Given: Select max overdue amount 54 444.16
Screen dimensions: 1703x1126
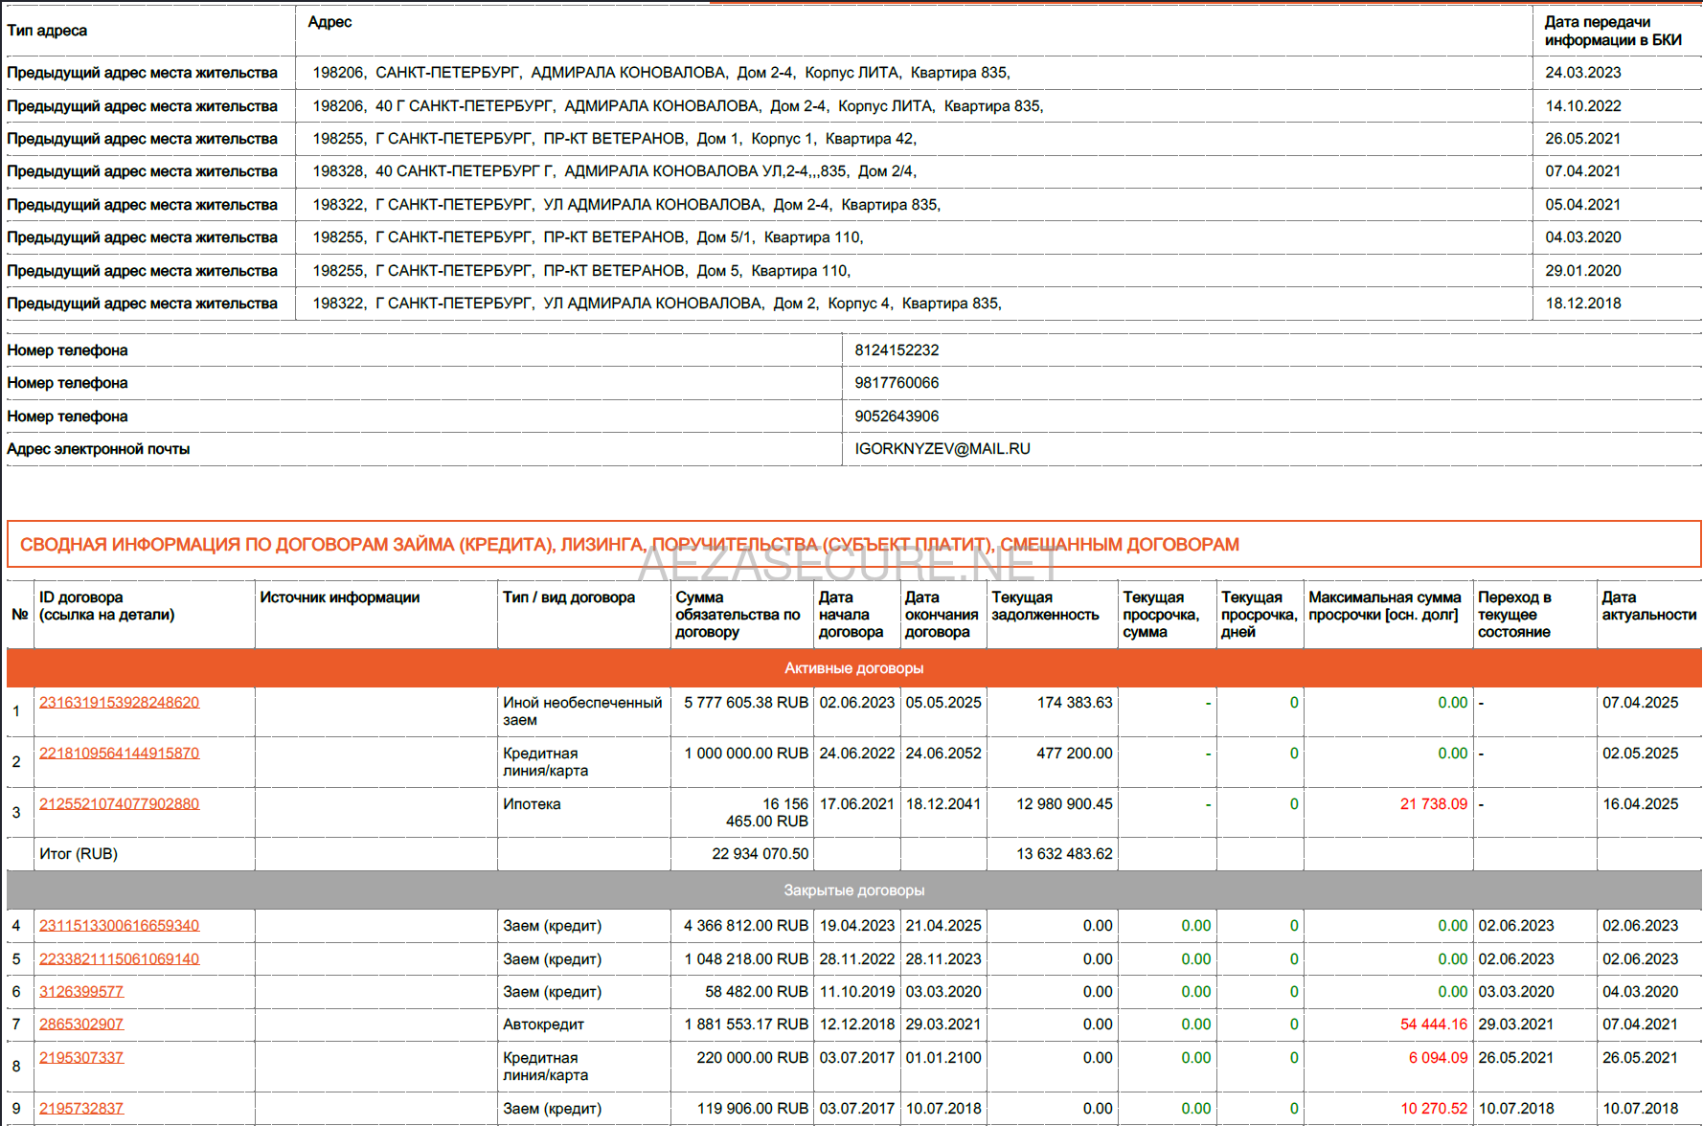Looking at the screenshot, I should point(1434,1025).
